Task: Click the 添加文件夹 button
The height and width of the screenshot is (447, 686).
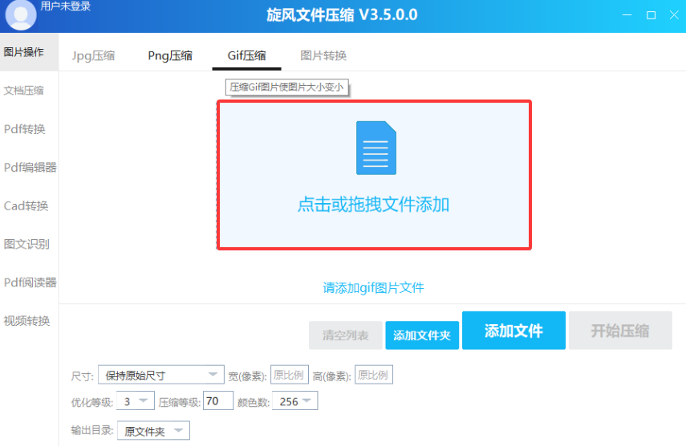Action: click(422, 335)
